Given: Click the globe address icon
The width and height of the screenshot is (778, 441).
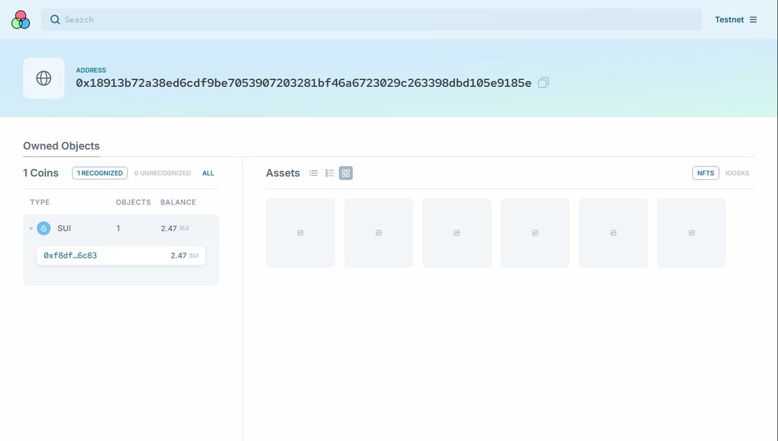Looking at the screenshot, I should click(43, 78).
